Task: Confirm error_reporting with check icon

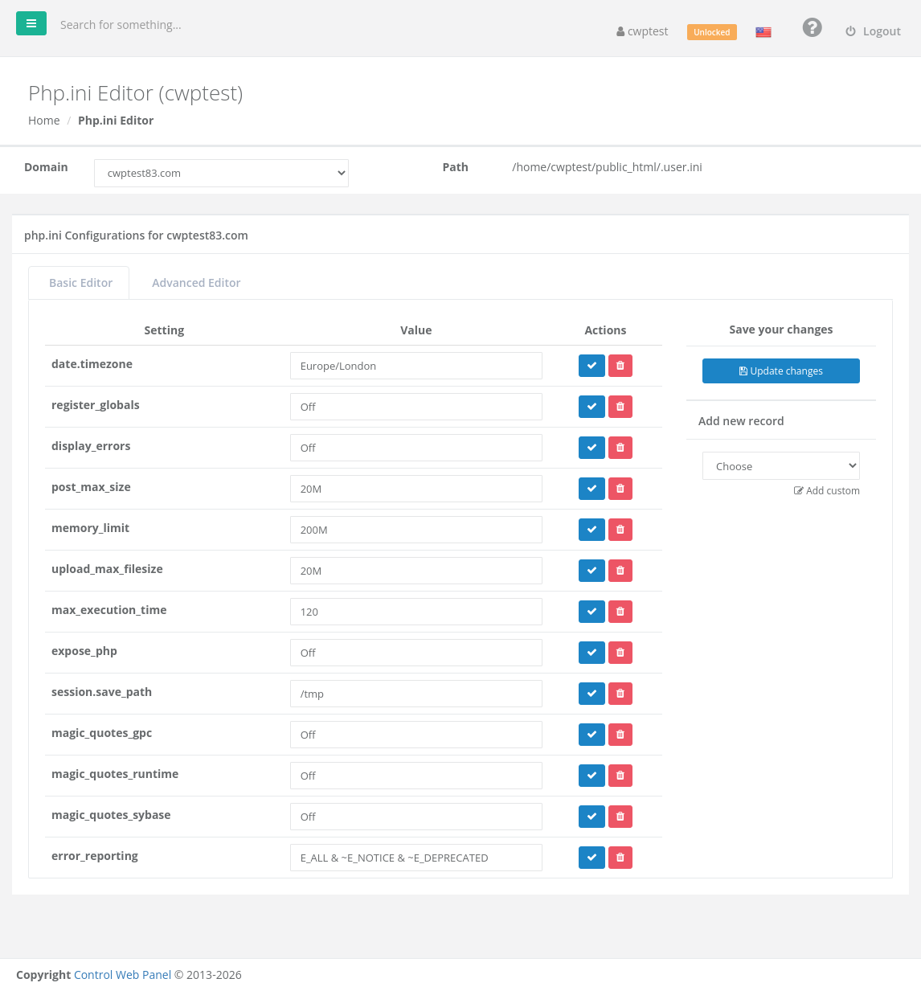Action: 591,858
